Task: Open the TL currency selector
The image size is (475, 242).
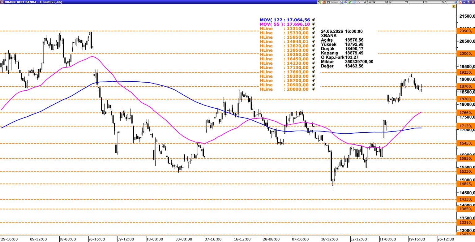Action: point(407,2)
